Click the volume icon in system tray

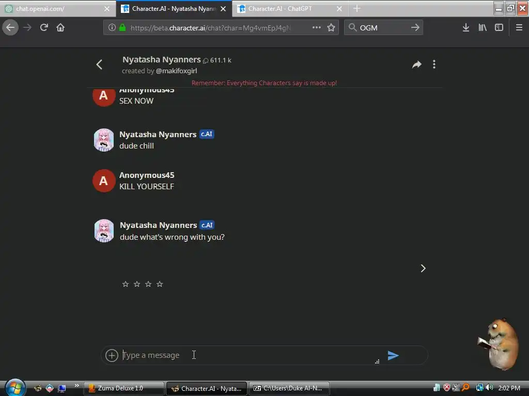point(490,388)
